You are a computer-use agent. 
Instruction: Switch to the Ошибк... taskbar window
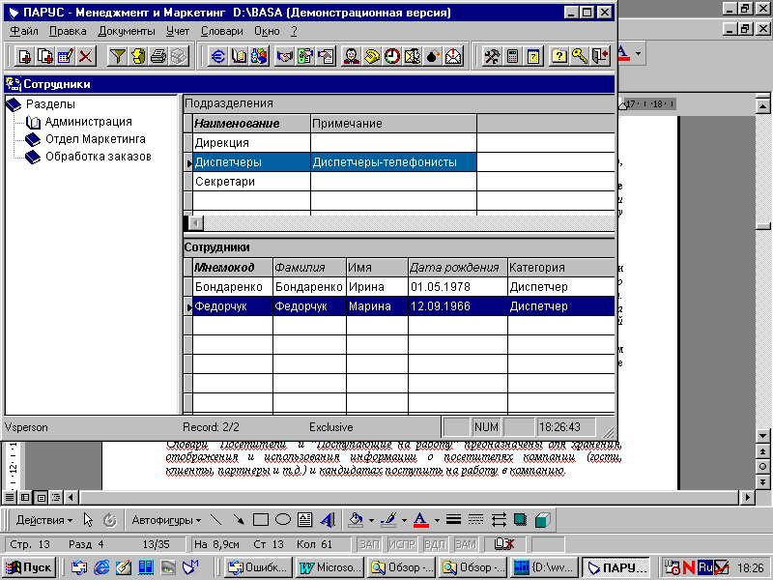tap(259, 567)
